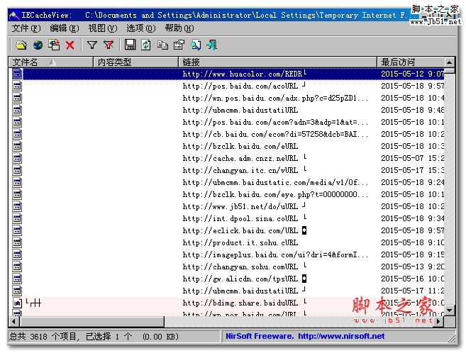Image resolution: width=466 pixels, height=353 pixels.
Task: Click vertical scrollbar down arrow
Action: pos(450,310)
